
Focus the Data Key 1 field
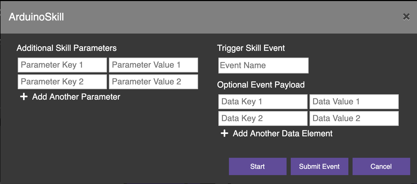tap(263, 102)
